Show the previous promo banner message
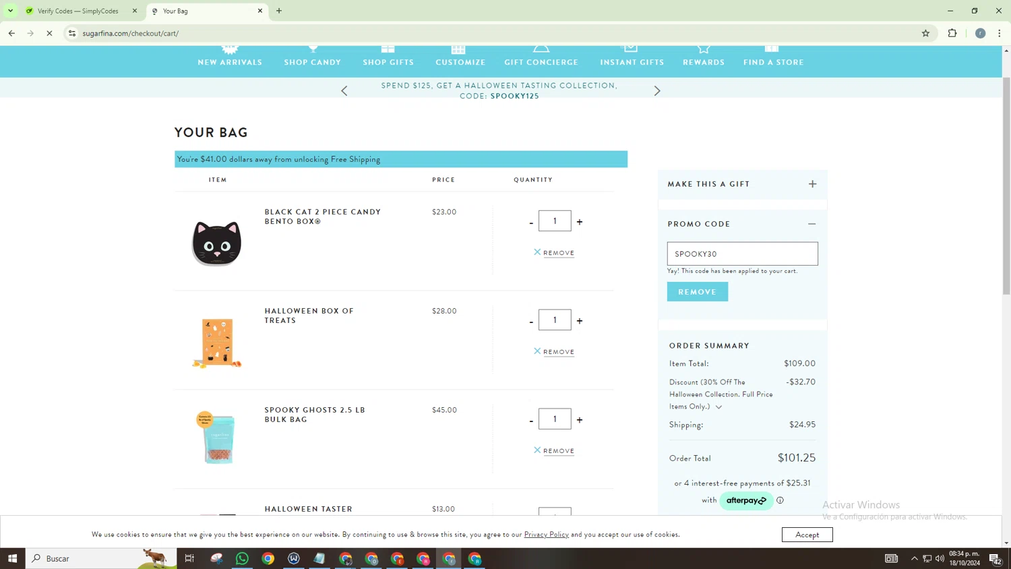This screenshot has height=569, width=1011. click(344, 91)
